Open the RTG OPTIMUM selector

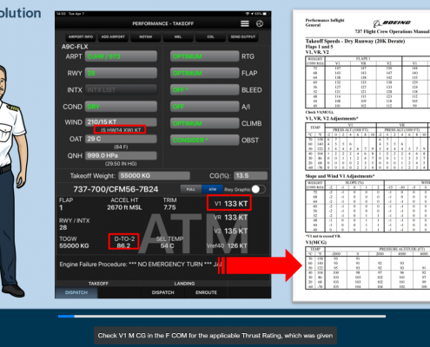click(x=205, y=56)
